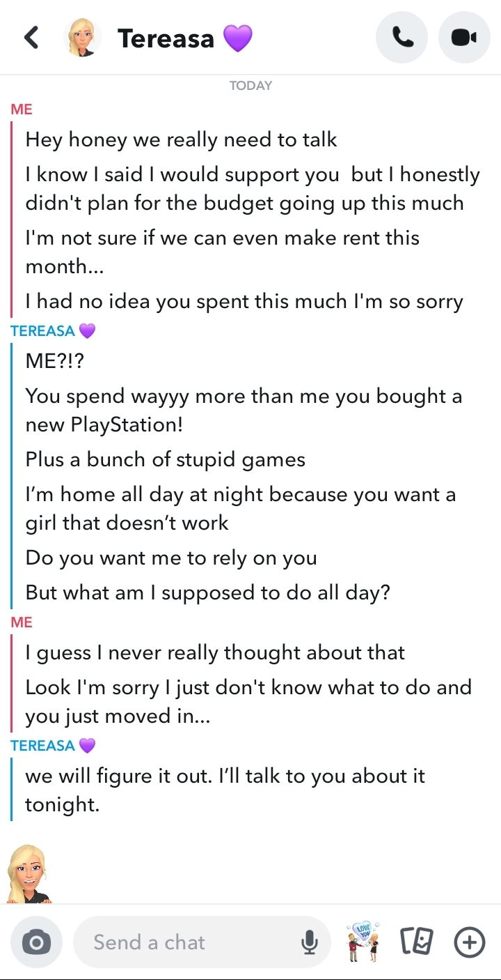501x980 pixels.
Task: Start a video call with Tereasa
Action: 464,38
